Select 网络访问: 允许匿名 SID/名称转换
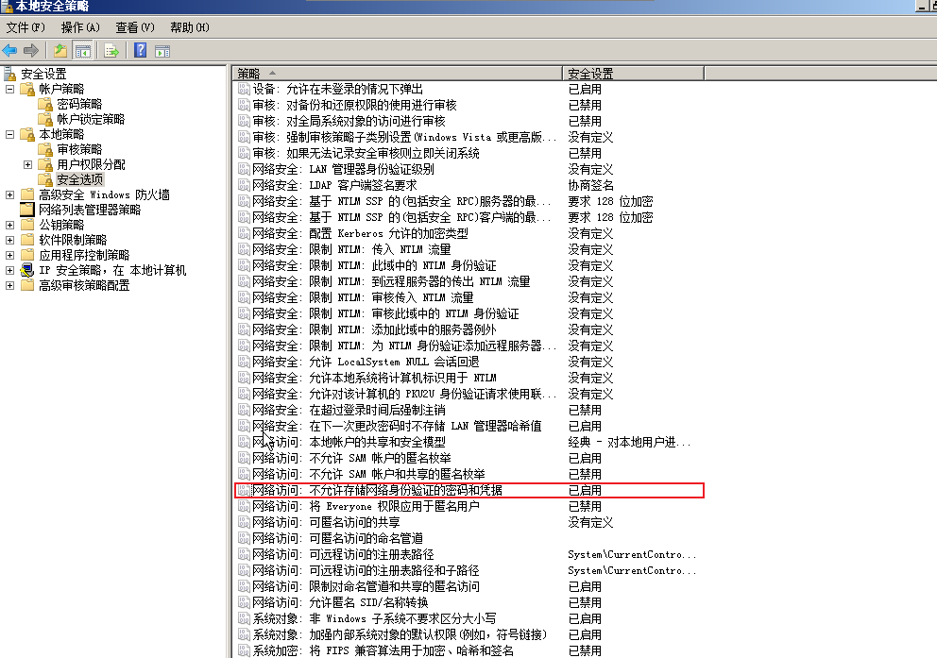937x658 pixels. (340, 602)
